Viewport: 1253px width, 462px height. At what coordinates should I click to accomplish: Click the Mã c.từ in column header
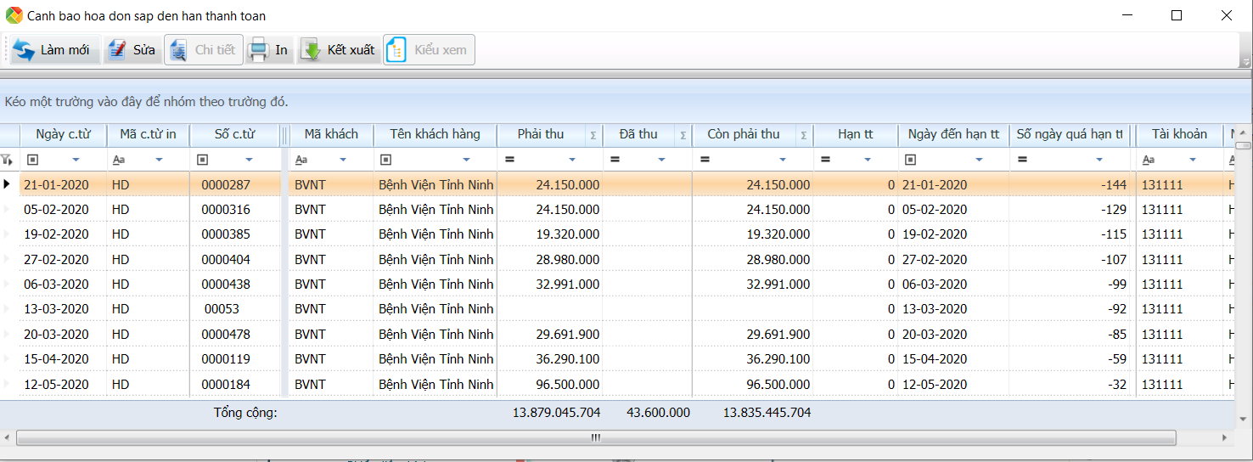click(x=148, y=134)
